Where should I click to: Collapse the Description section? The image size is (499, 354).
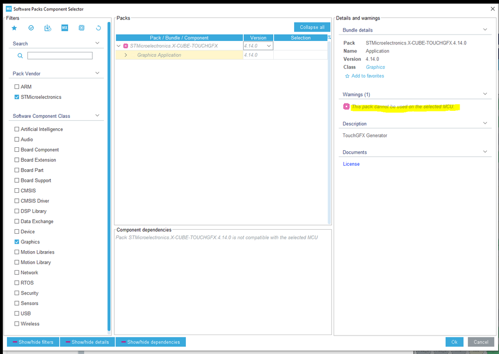point(485,123)
